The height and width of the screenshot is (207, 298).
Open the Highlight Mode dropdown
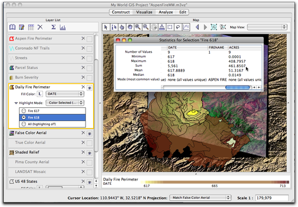click(65, 103)
